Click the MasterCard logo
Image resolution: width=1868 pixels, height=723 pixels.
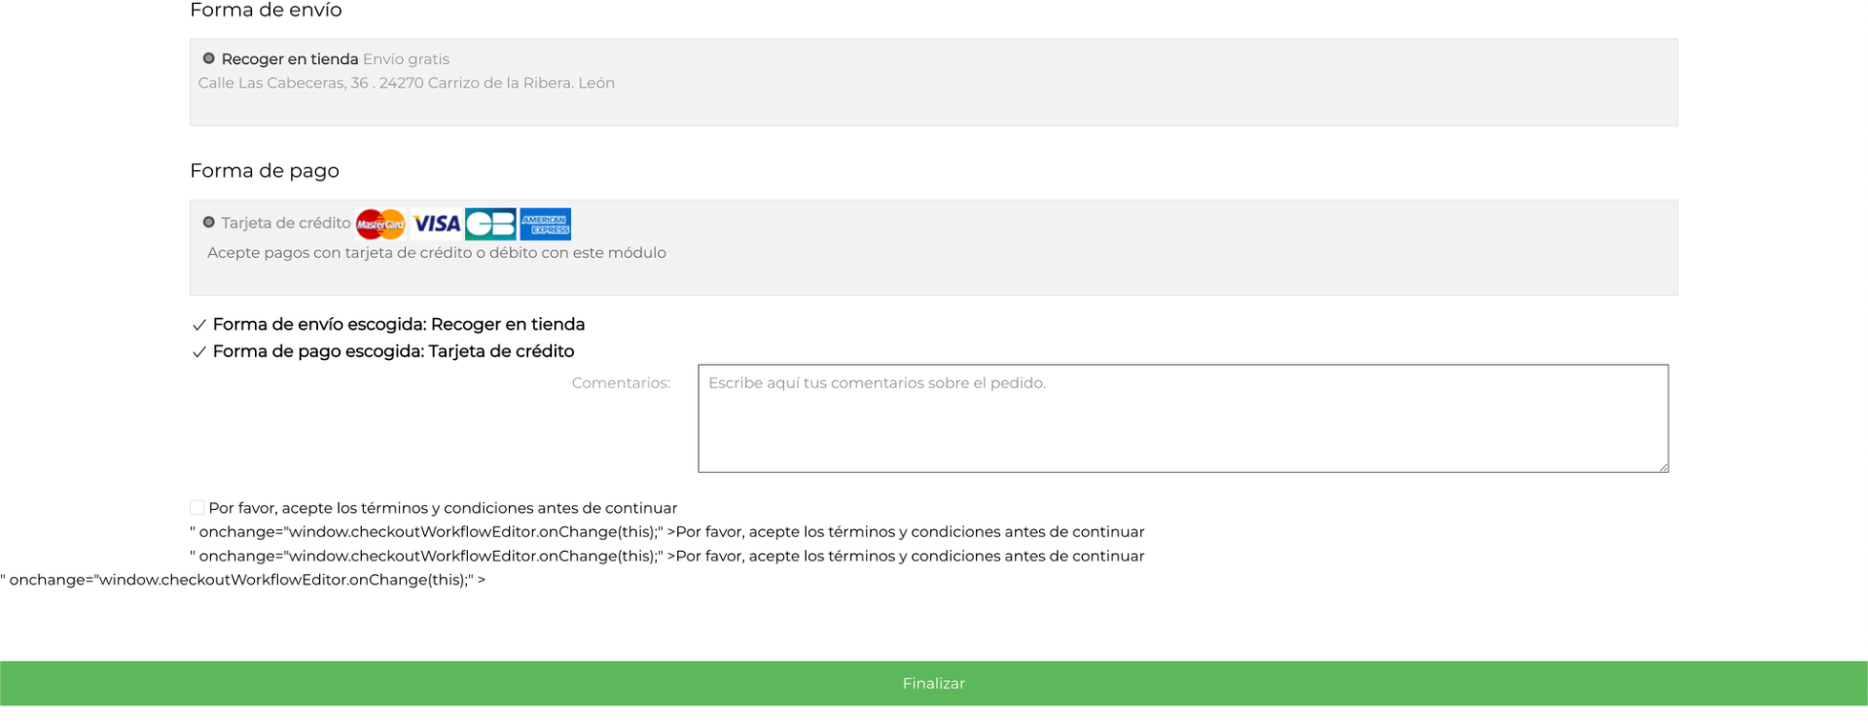[x=380, y=224]
